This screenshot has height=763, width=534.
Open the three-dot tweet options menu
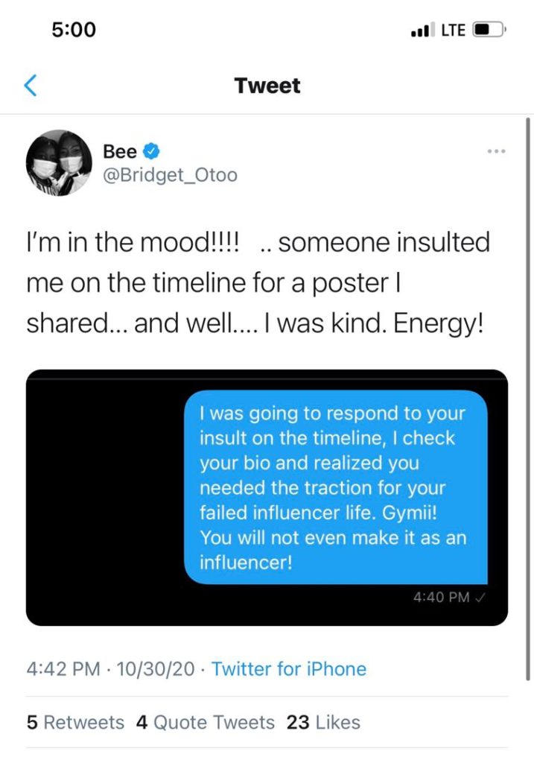click(497, 151)
